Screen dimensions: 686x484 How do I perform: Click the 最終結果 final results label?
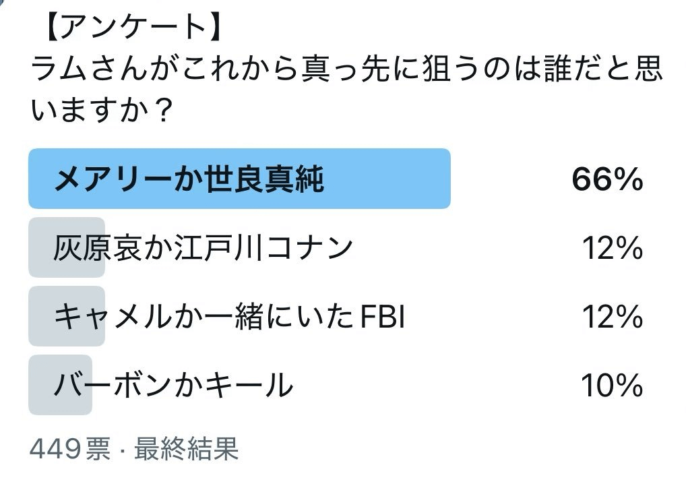tap(187, 450)
